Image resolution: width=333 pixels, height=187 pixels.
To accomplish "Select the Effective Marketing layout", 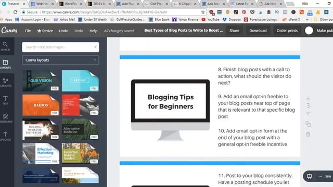I will click(x=41, y=154).
